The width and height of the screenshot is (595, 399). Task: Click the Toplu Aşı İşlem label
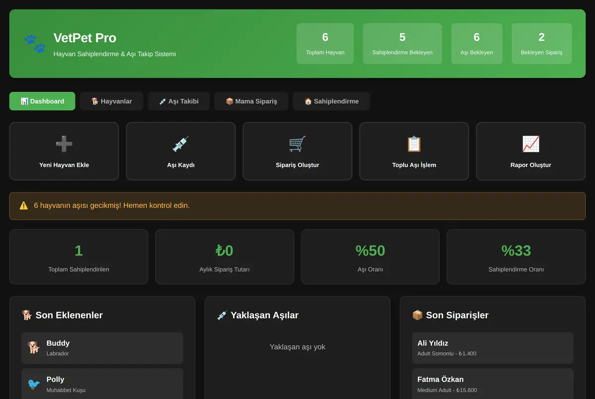point(414,165)
